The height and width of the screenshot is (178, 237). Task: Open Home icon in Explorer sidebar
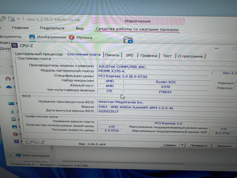pyautogui.click(x=8, y=79)
